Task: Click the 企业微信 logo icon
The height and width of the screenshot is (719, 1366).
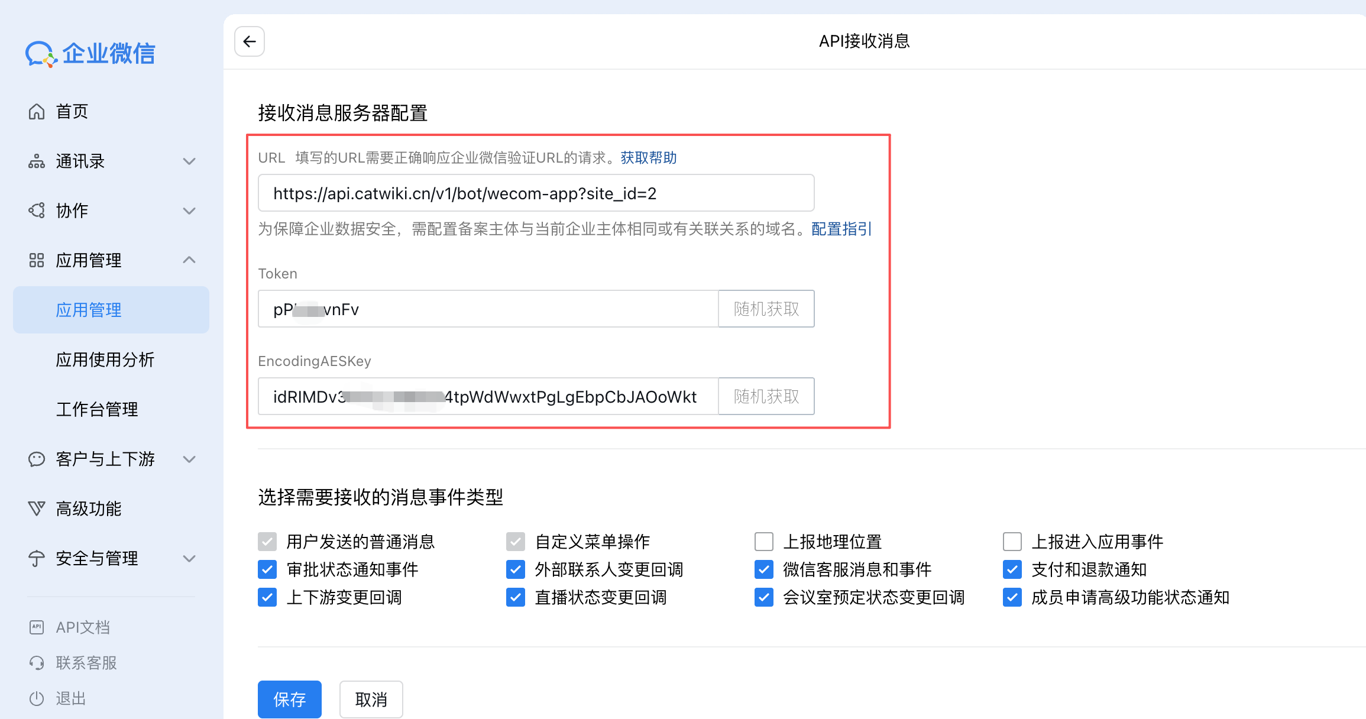Action: click(39, 53)
